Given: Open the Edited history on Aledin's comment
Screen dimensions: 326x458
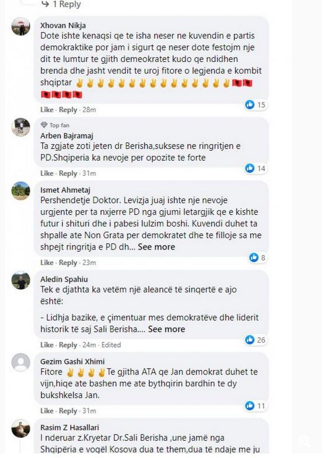Looking at the screenshot, I should (x=111, y=345).
